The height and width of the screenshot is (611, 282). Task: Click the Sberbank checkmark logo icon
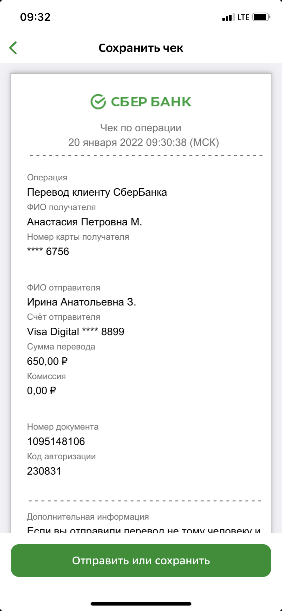(x=98, y=102)
